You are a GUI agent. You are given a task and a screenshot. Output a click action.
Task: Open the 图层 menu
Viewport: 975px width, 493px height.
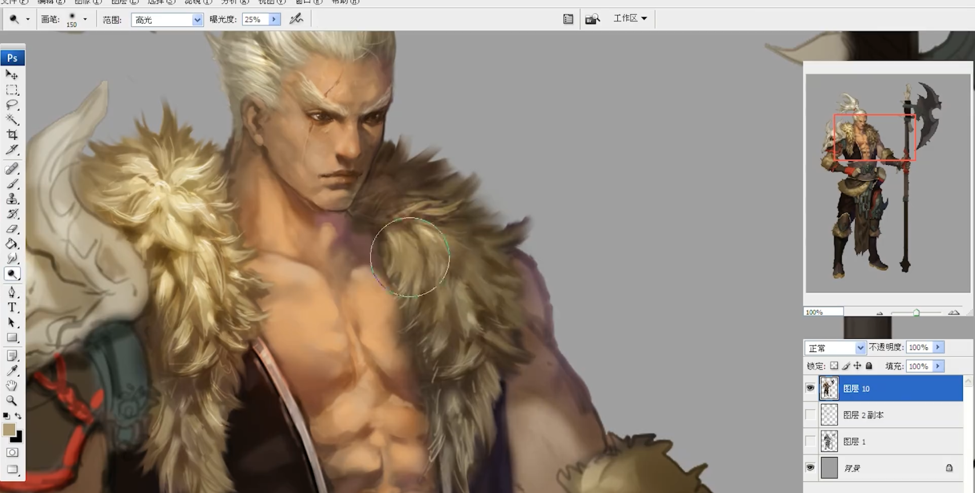(125, 2)
